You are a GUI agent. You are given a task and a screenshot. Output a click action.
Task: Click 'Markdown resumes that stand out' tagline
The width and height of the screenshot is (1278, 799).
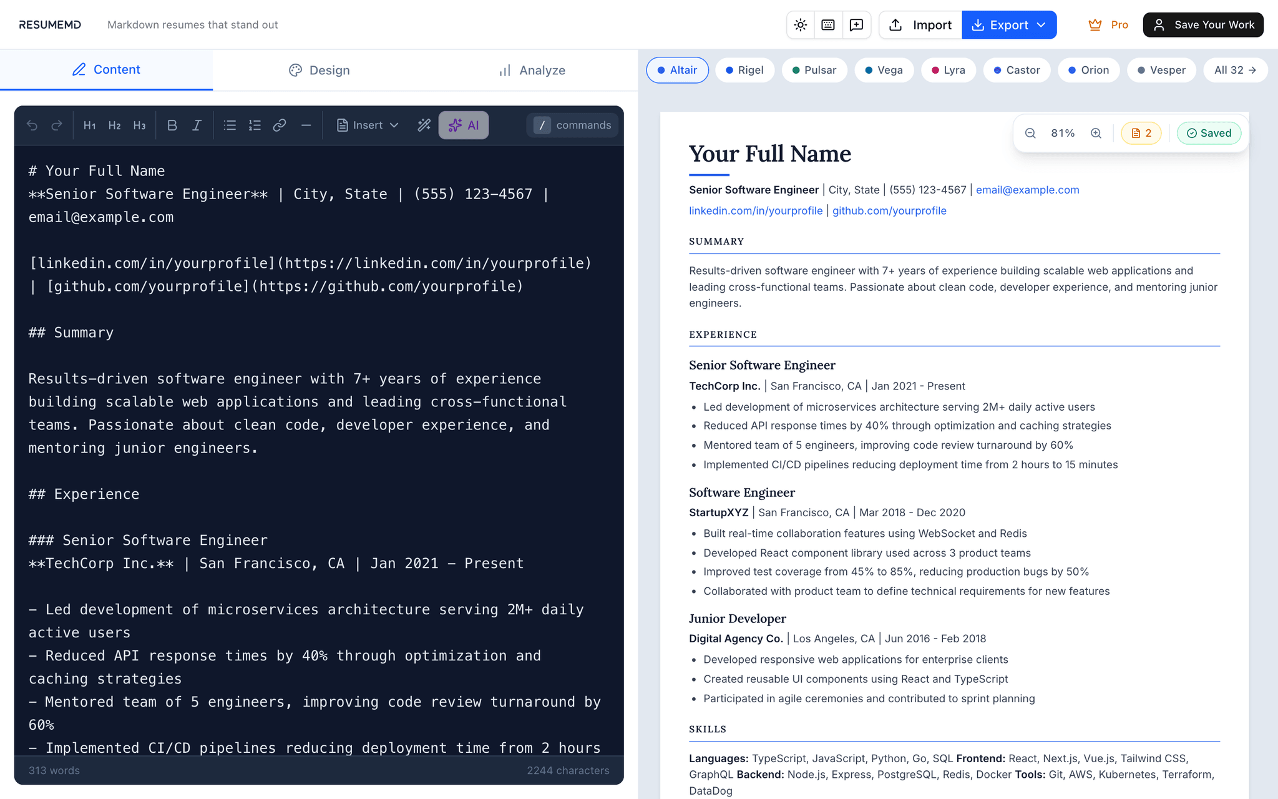pos(193,25)
